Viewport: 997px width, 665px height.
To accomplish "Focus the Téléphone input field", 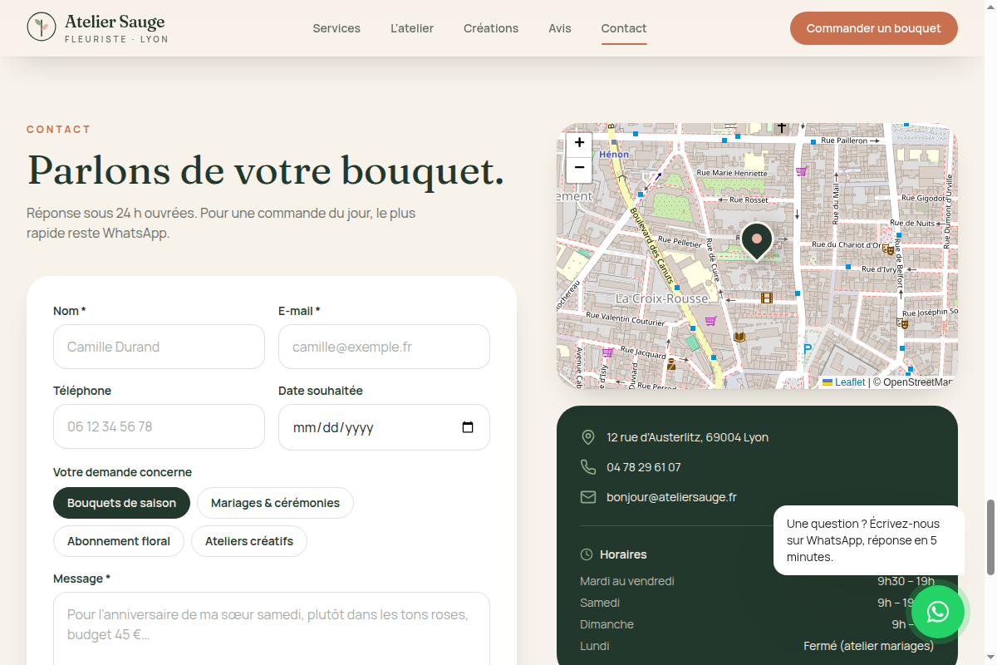I will point(159,426).
